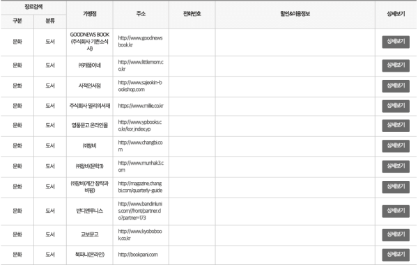
Task: Click 상세보기 in the changbi.com row
Action: [396, 146]
